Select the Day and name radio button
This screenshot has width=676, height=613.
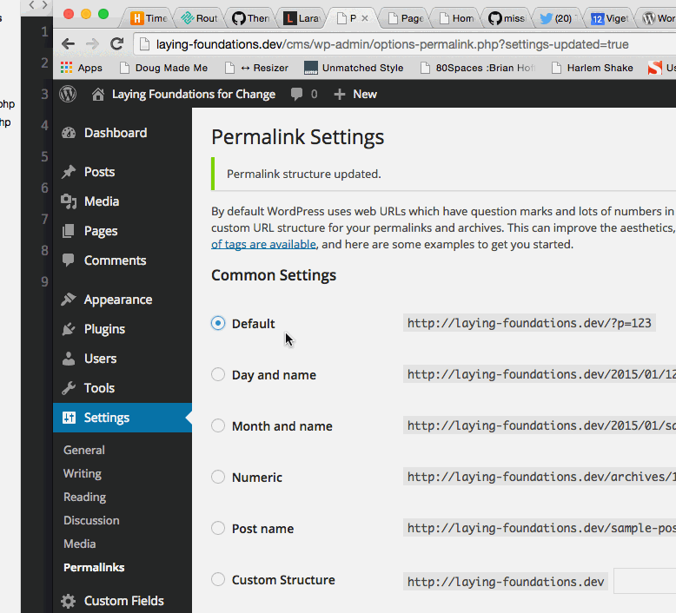point(218,374)
